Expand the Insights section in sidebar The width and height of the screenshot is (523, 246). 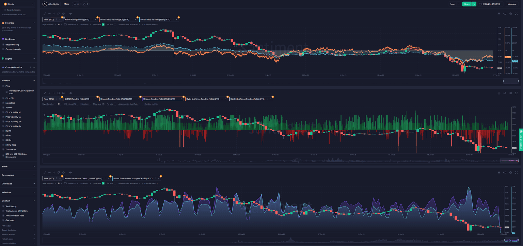point(19,59)
